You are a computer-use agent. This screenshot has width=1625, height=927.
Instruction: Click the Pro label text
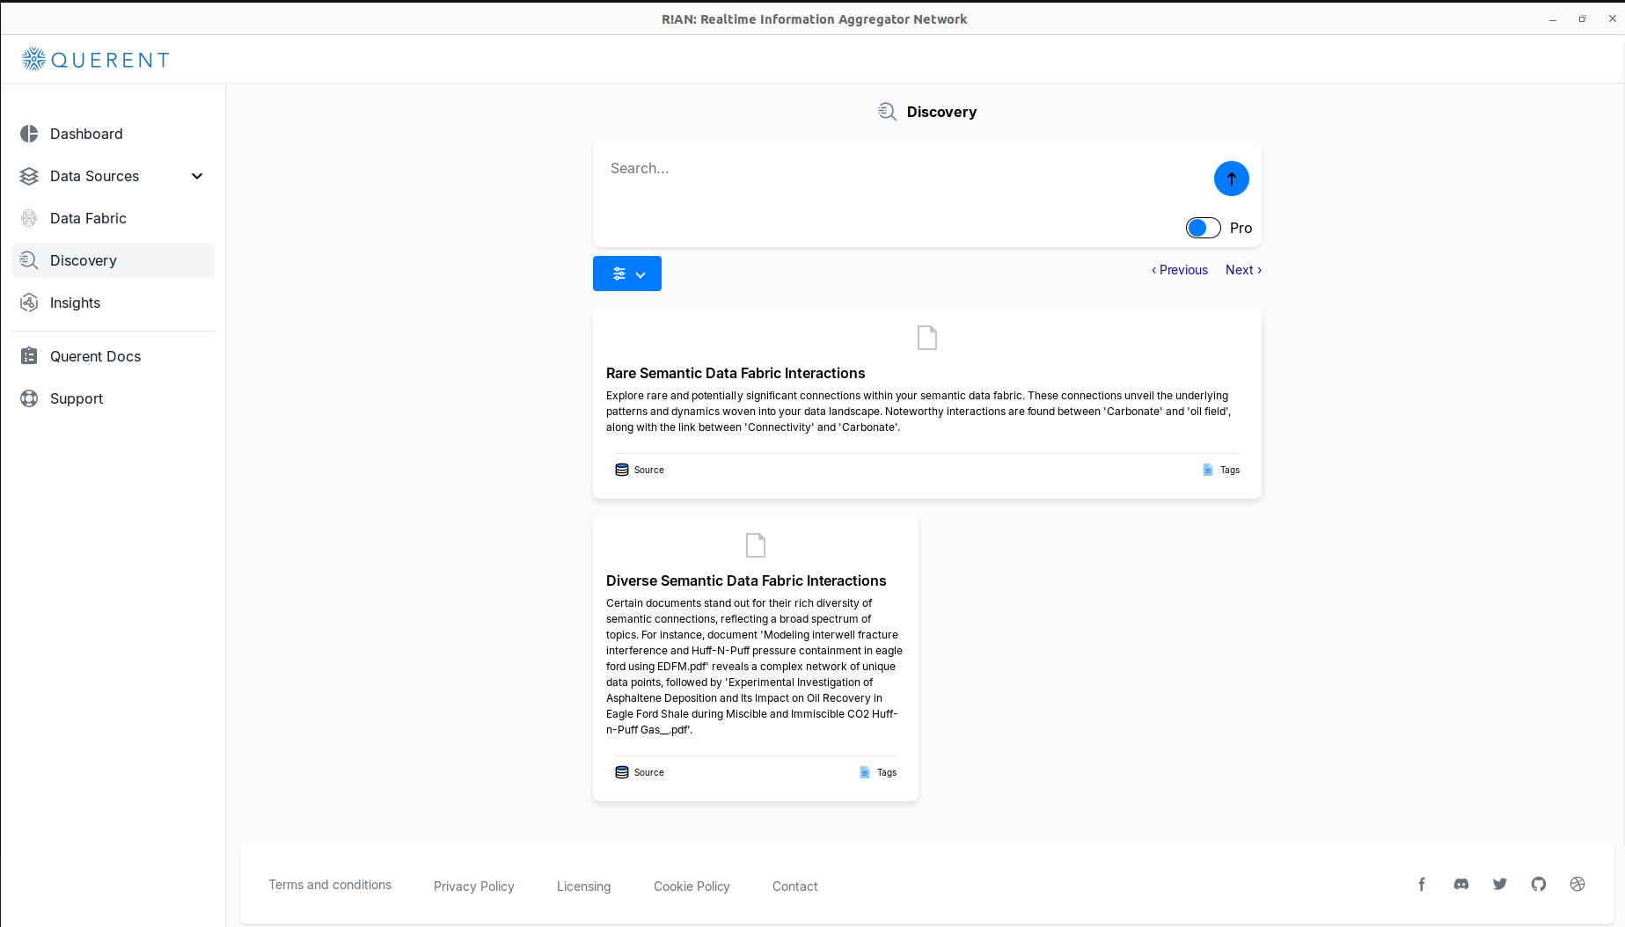point(1241,228)
